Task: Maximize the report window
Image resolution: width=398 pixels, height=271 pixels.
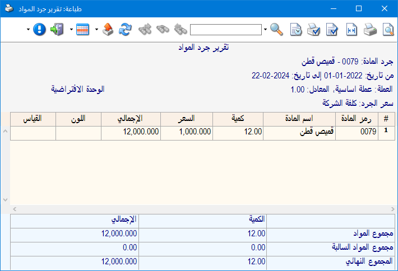Action: click(x=359, y=8)
